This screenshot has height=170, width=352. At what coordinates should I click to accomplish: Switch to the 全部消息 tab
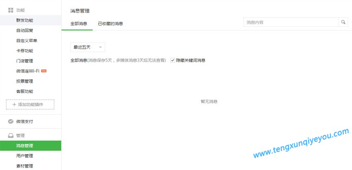pos(79,24)
